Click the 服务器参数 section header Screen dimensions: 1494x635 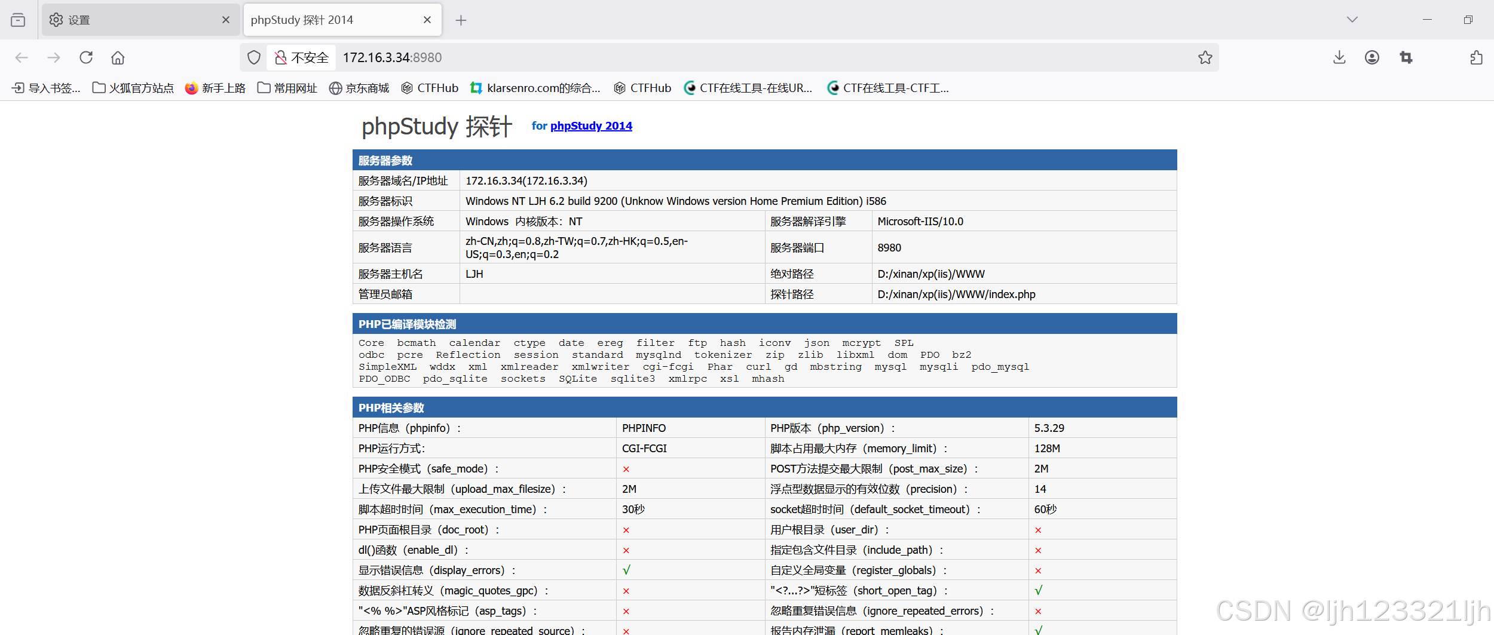(x=764, y=160)
